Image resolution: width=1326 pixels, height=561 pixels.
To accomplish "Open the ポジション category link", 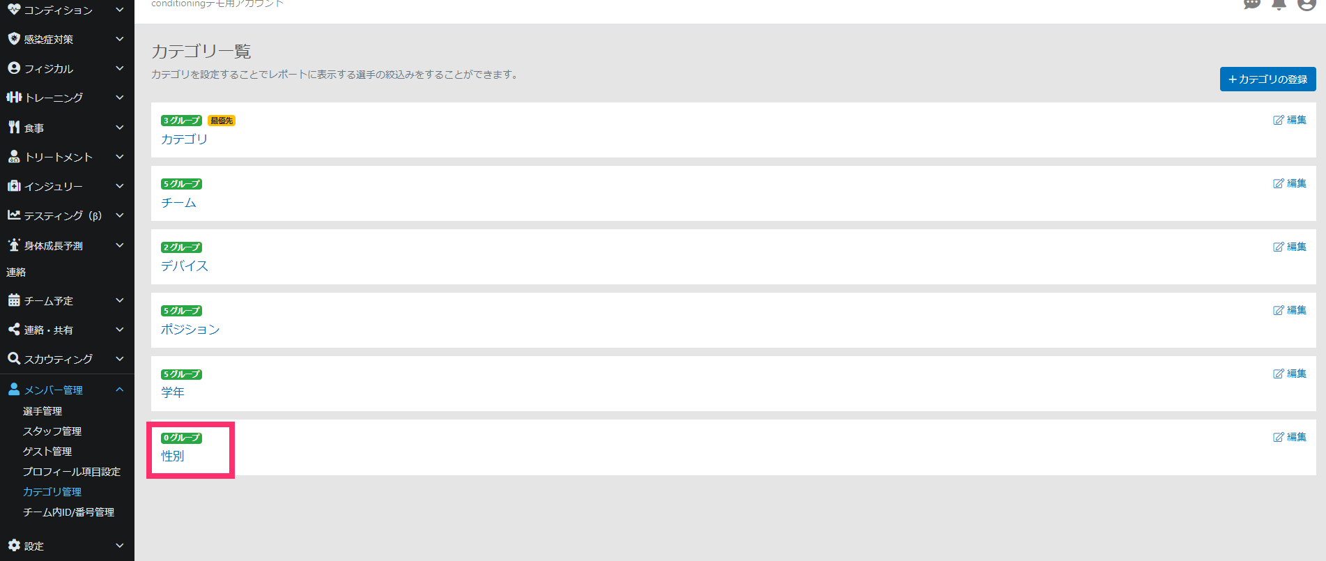I will [190, 329].
